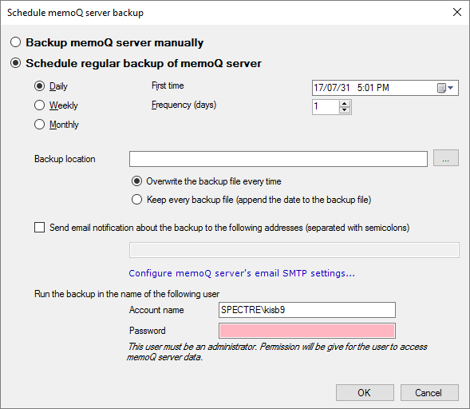Choose Weekly backup schedule
Screen dimensions: 470x409
(x=39, y=105)
